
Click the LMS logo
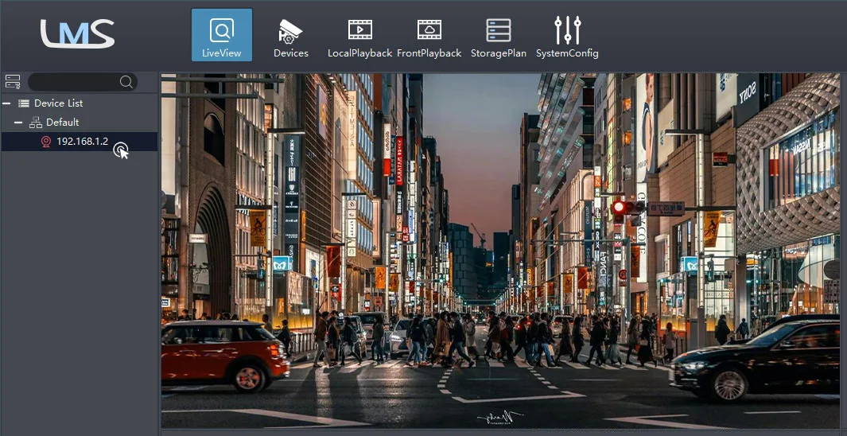pyautogui.click(x=77, y=33)
